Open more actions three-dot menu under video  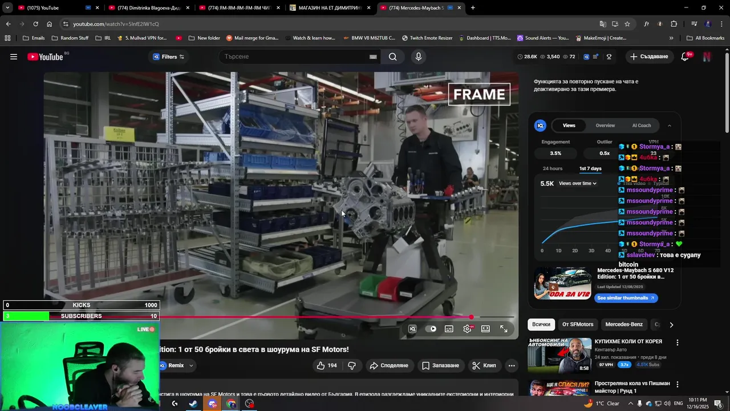512,365
